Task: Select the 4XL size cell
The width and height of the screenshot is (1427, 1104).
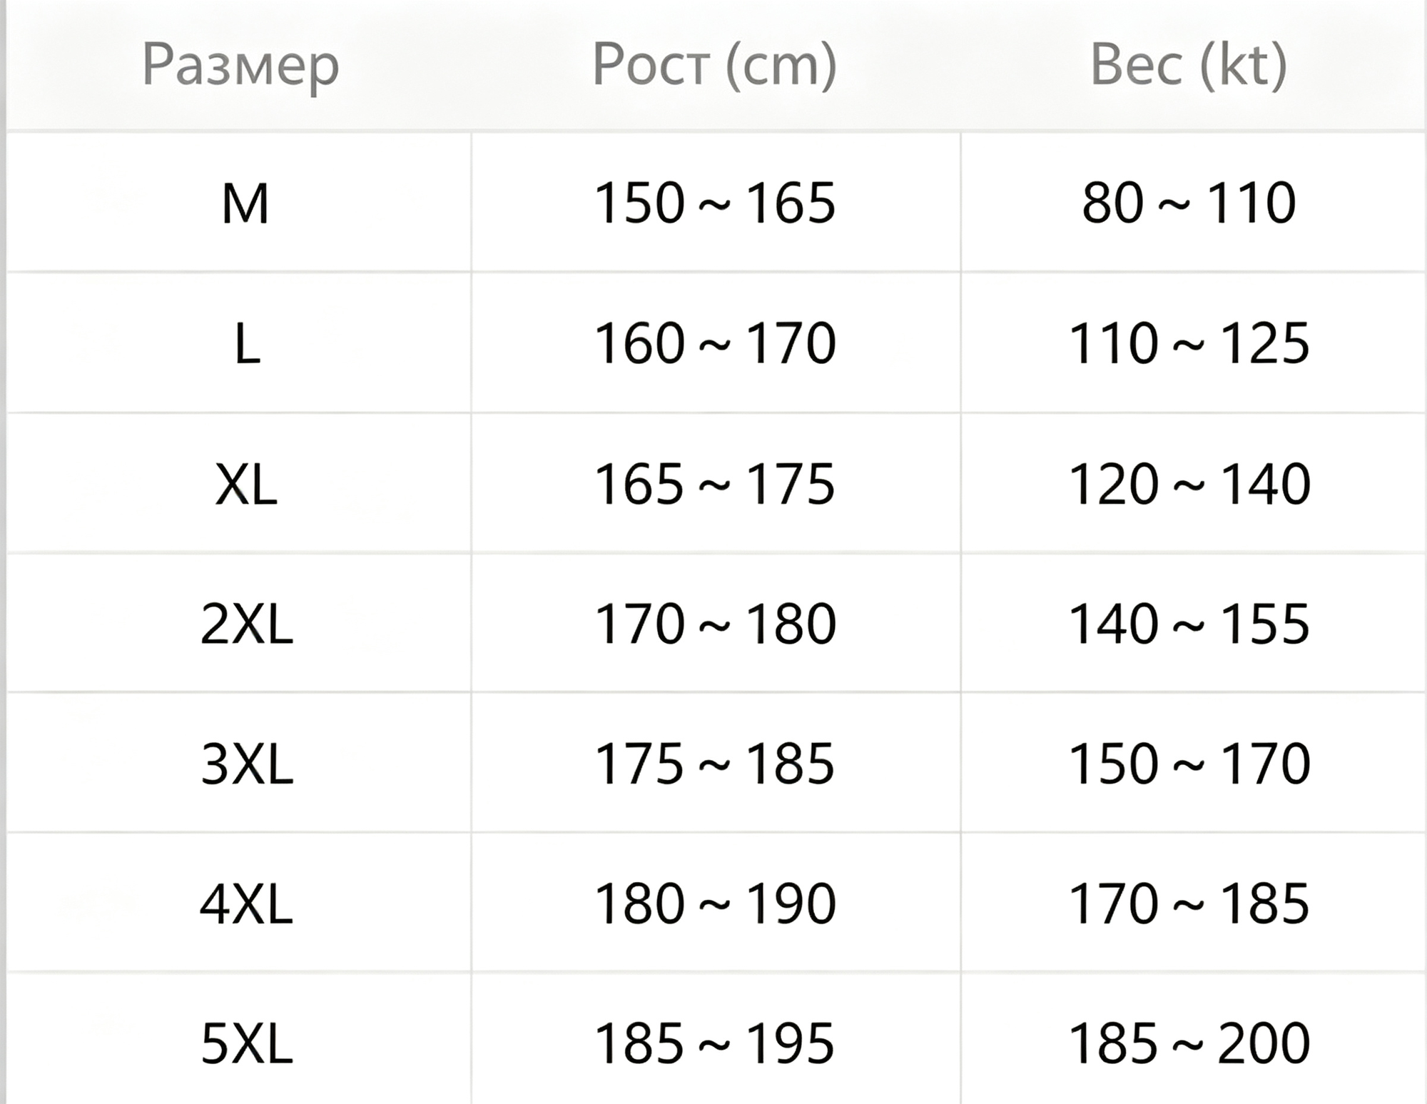Action: pyautogui.click(x=239, y=902)
